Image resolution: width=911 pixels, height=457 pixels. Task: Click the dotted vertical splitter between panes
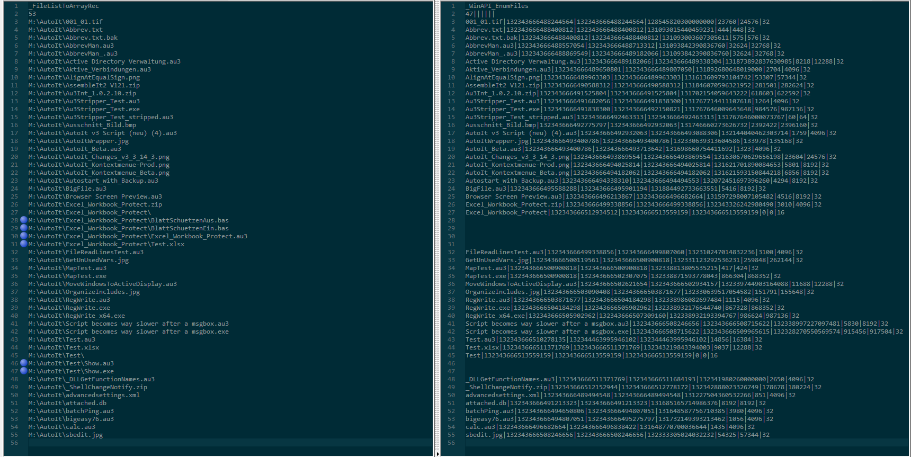437,212
